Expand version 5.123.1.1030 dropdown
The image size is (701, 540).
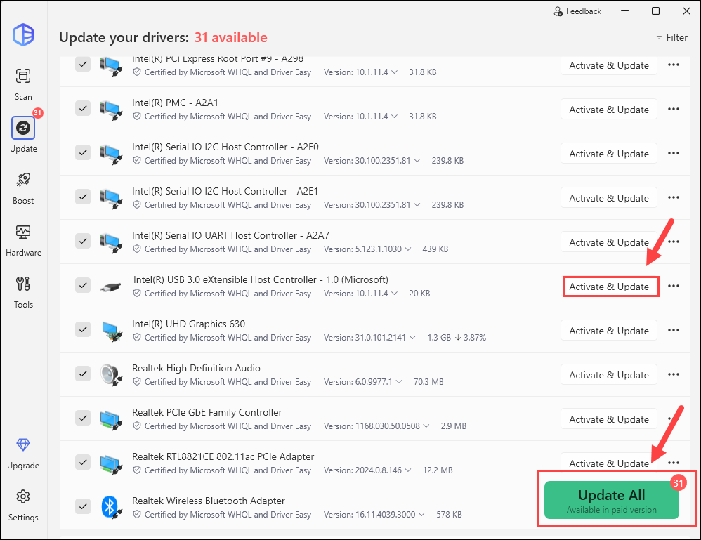coord(407,249)
